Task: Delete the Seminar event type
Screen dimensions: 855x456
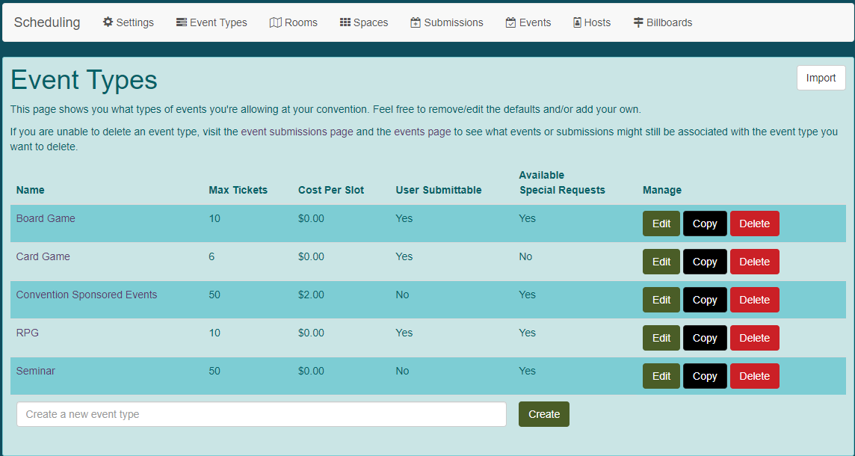Action: click(755, 376)
